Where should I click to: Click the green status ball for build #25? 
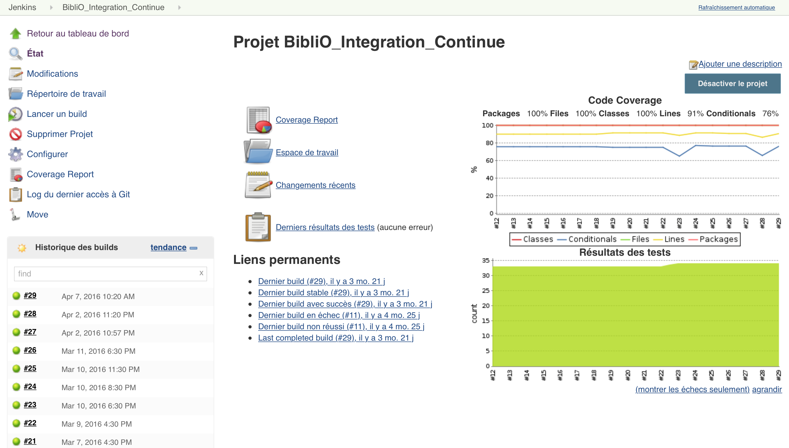coord(16,369)
